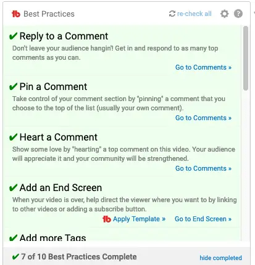Toggle hide completed in the footer
This screenshot has height=265, width=255.
(220, 258)
